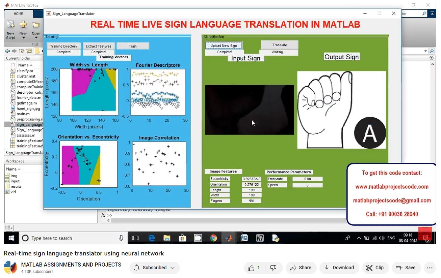Click the volume icon in system tray

click(382, 238)
